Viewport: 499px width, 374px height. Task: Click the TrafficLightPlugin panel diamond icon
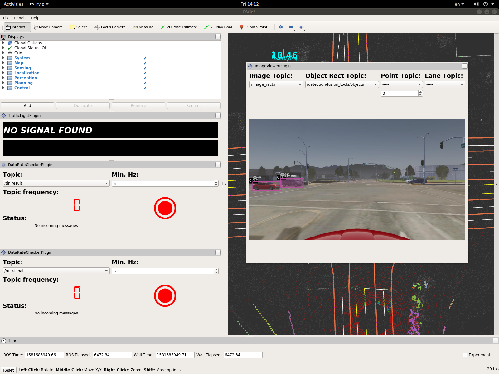coord(4,116)
